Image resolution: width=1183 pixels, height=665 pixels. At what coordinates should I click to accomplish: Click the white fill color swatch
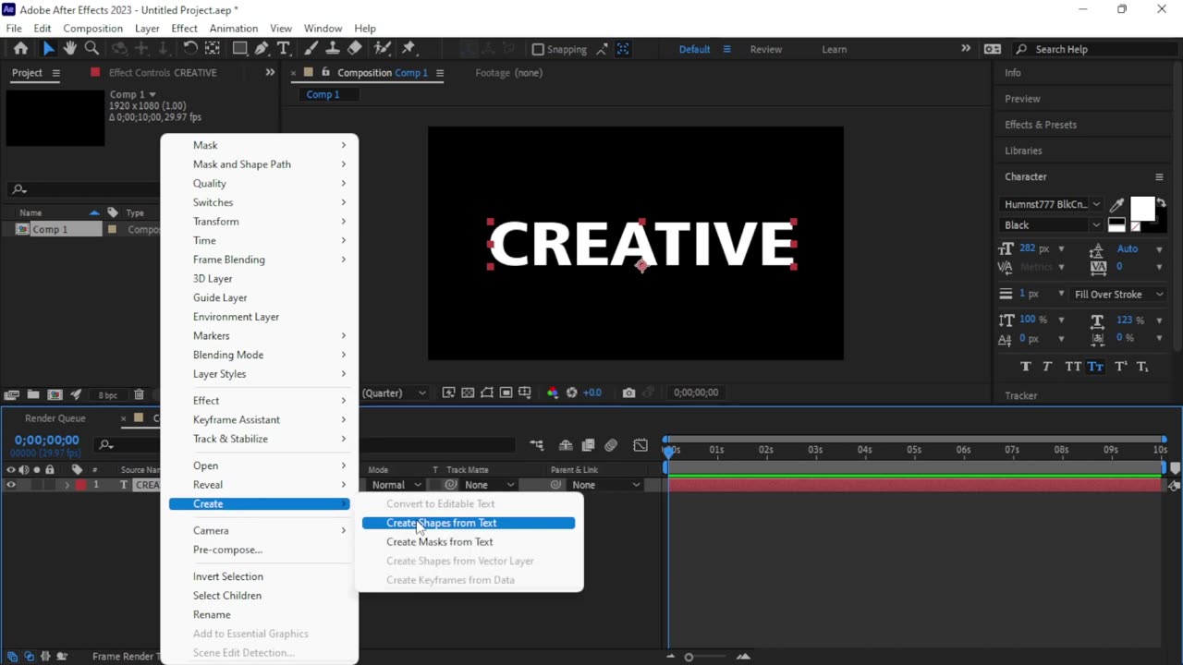click(x=1142, y=209)
